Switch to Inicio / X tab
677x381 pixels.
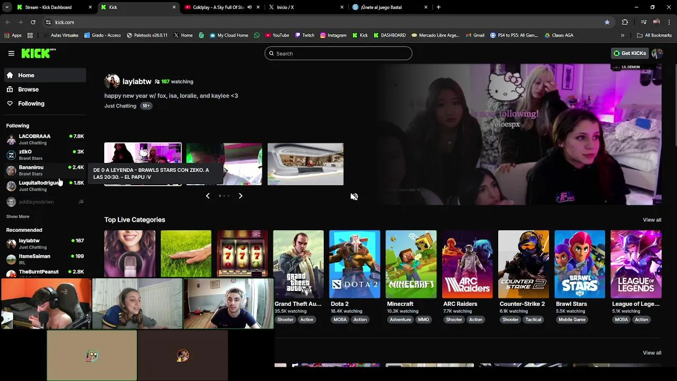click(305, 7)
